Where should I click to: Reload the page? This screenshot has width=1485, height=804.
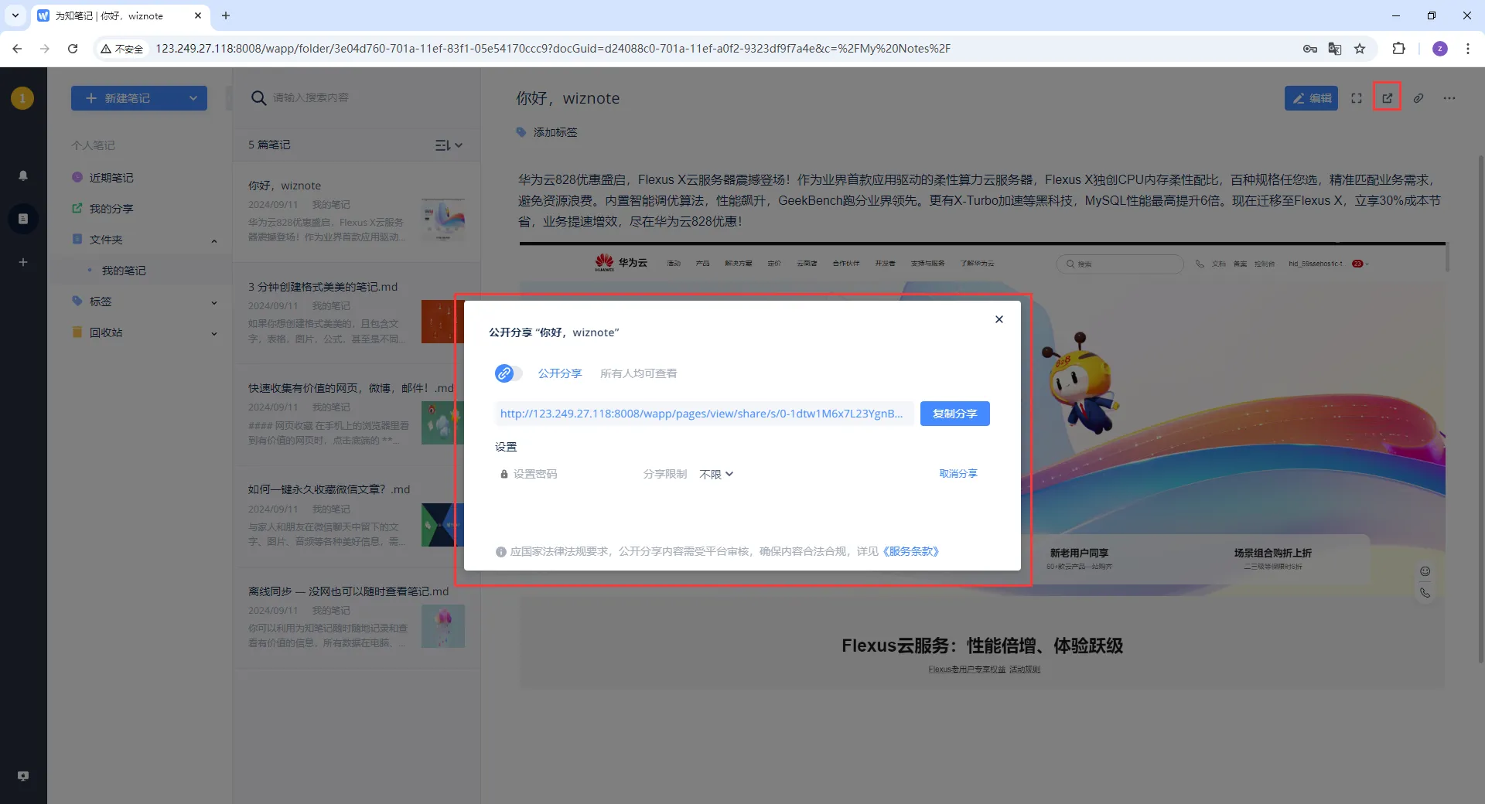73,49
